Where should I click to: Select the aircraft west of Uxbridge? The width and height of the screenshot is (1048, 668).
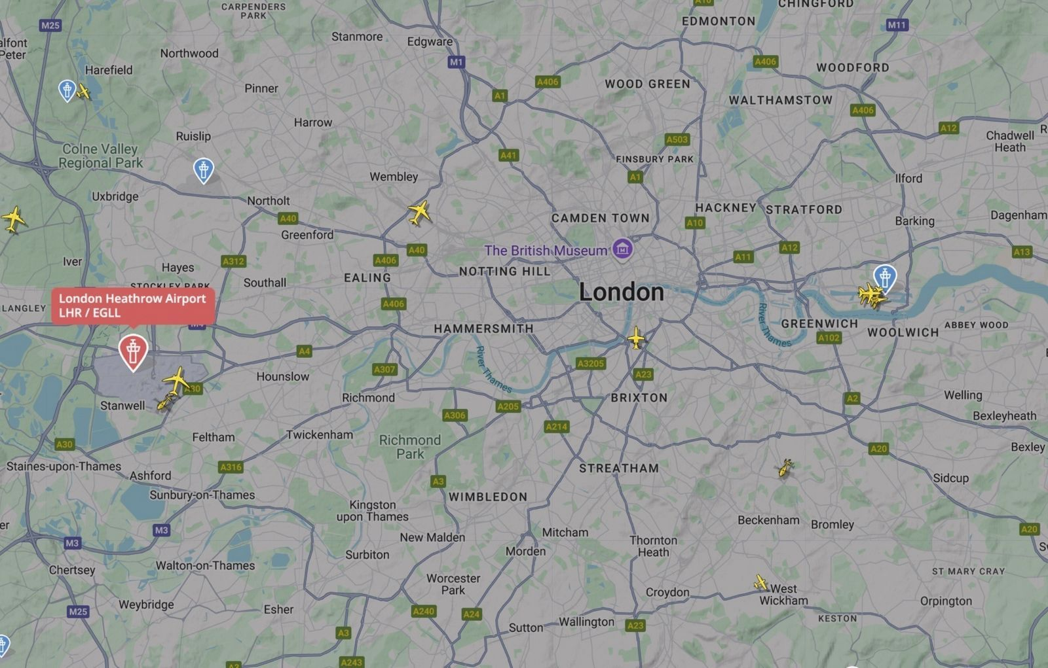pos(13,219)
